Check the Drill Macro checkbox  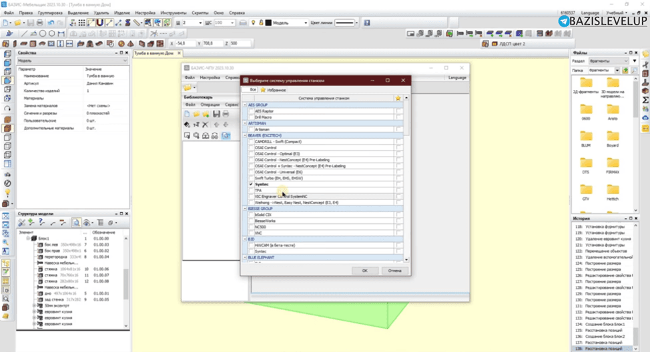[251, 117]
